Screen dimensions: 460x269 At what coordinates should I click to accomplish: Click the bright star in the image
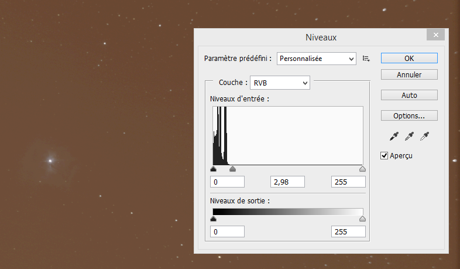pos(50,161)
